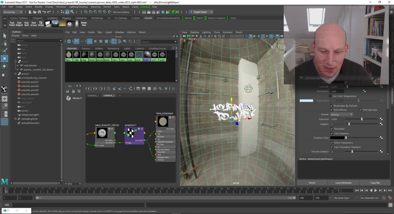Click the Flush All Caches shelf icon
This screenshot has height=214, width=394.
pyautogui.click(x=33, y=24)
